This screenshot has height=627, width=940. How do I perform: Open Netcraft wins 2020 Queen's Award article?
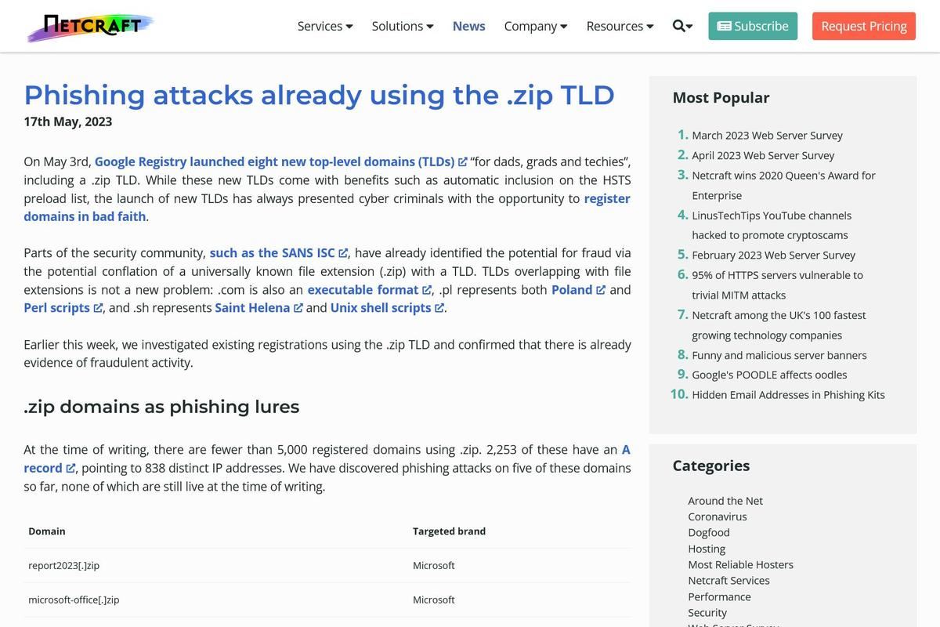tap(783, 185)
